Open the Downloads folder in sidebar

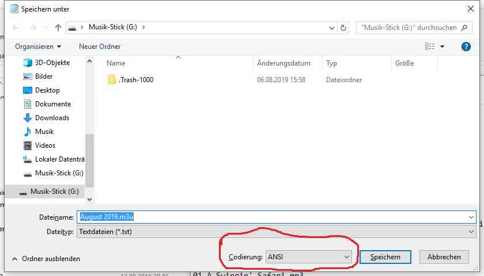click(52, 118)
